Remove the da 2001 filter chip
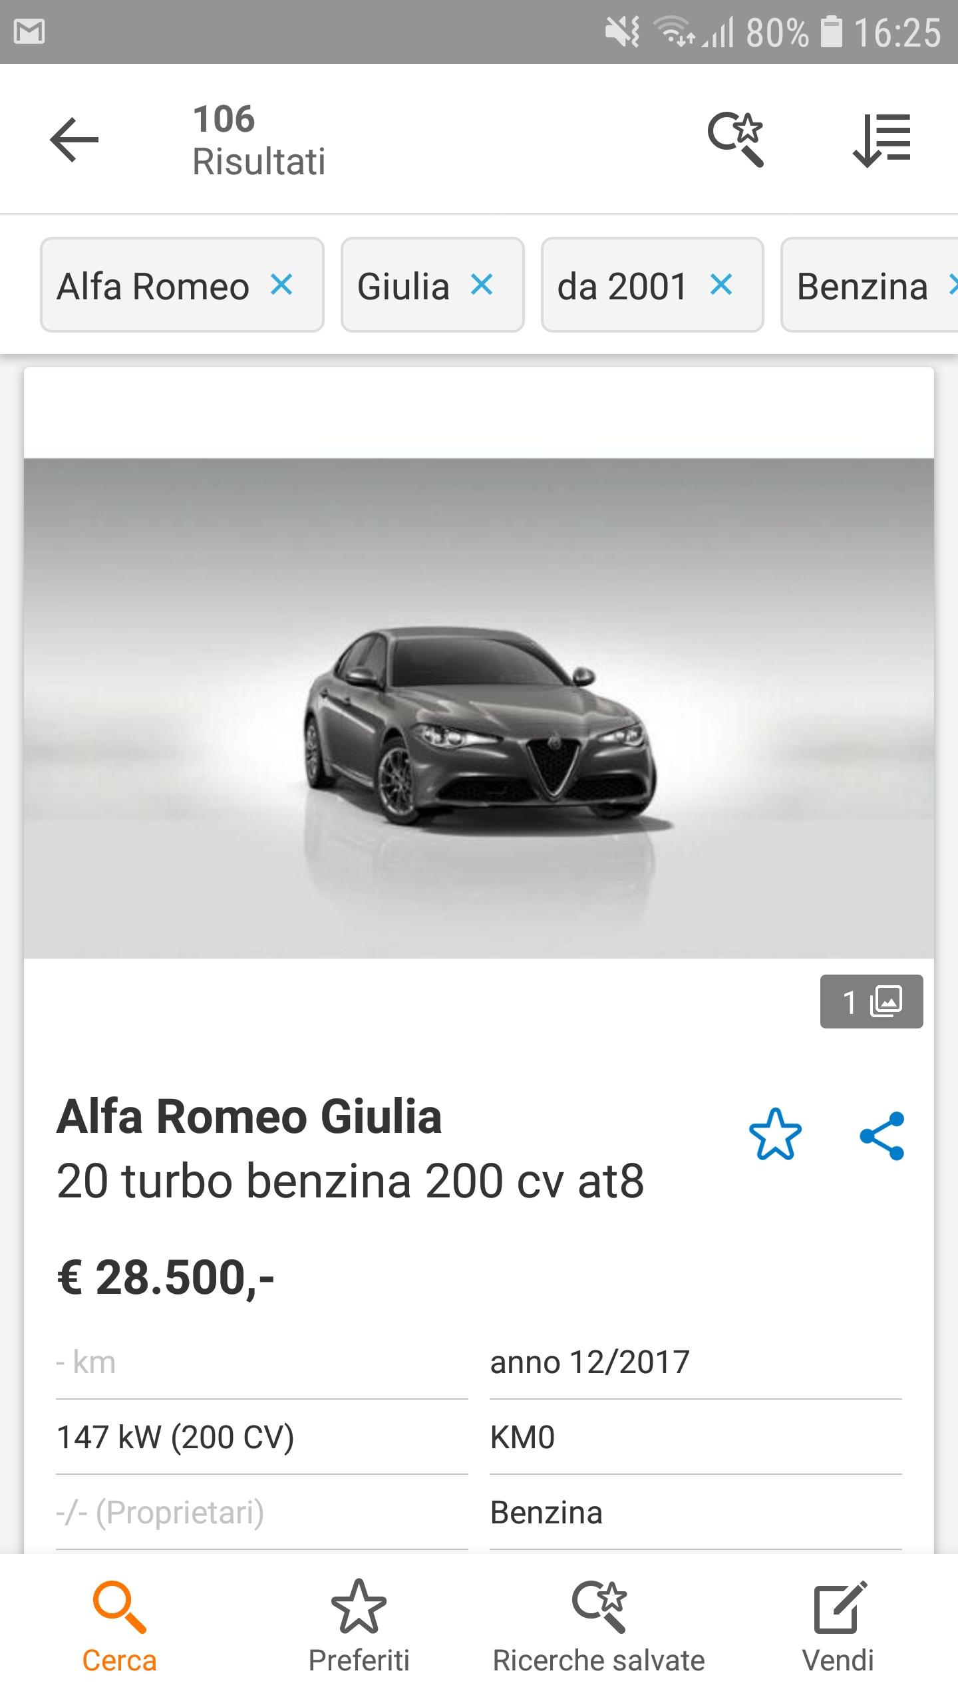 pyautogui.click(x=721, y=285)
